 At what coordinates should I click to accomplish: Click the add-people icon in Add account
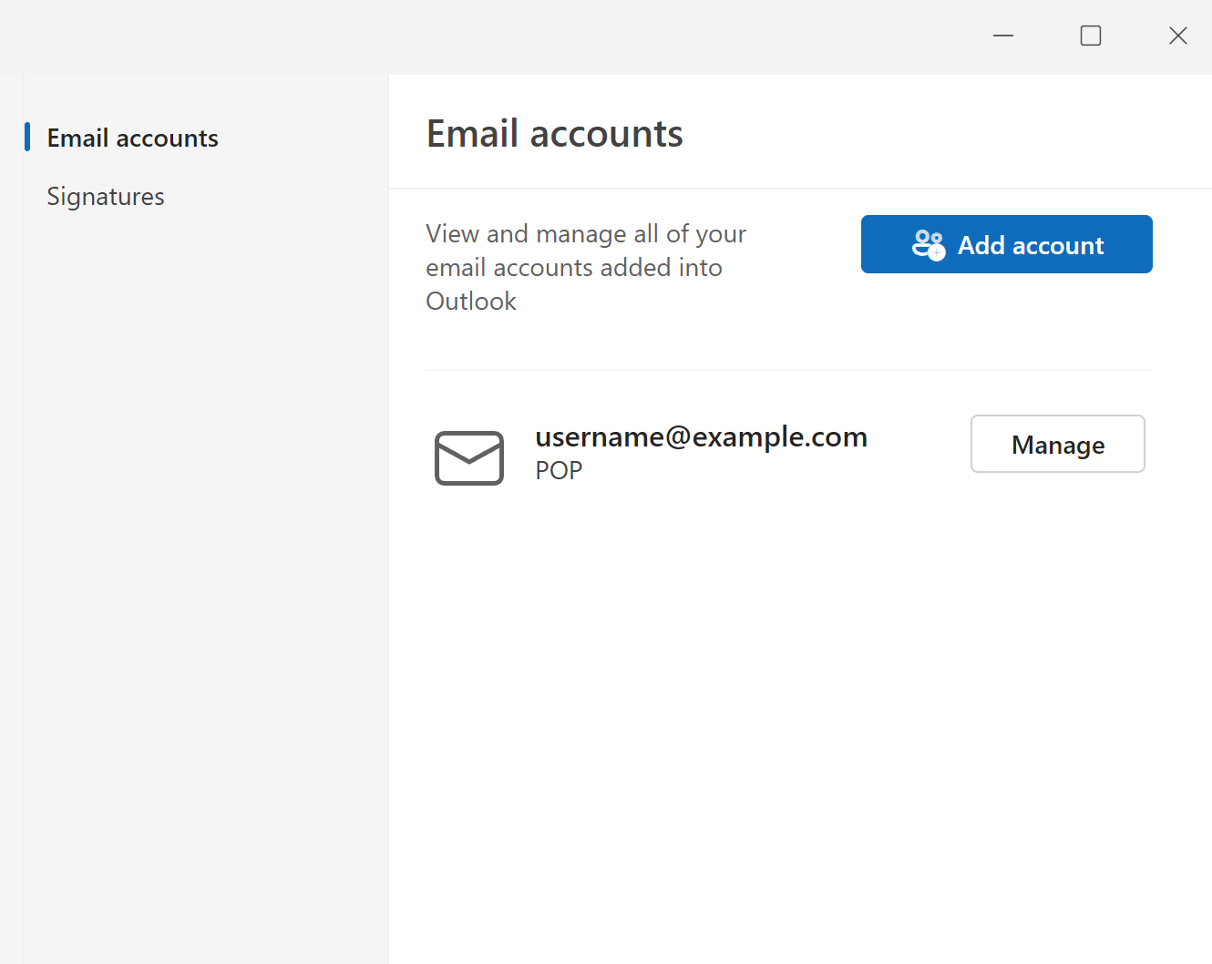pos(929,244)
